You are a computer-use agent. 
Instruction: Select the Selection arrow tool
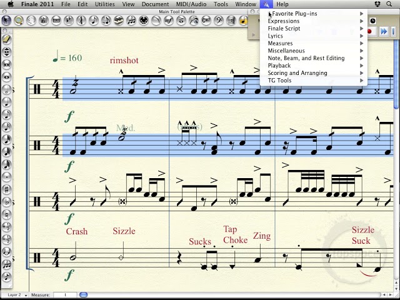[6, 21]
